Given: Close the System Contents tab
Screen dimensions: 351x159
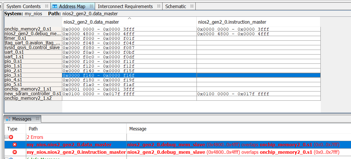Looking at the screenshot, I should coord(47,6).
